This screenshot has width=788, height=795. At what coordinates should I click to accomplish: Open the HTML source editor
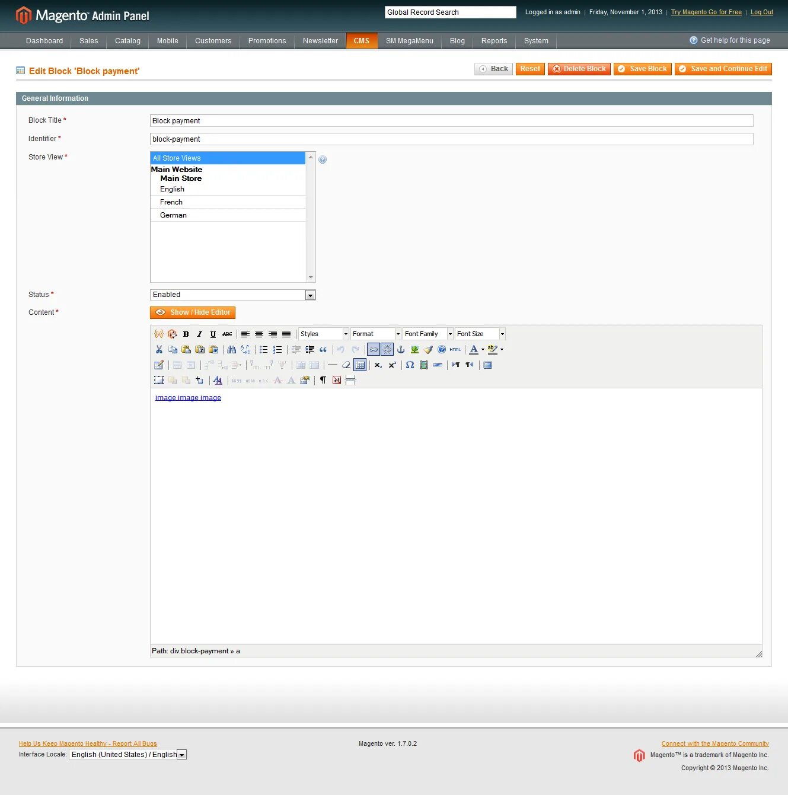[x=455, y=350]
